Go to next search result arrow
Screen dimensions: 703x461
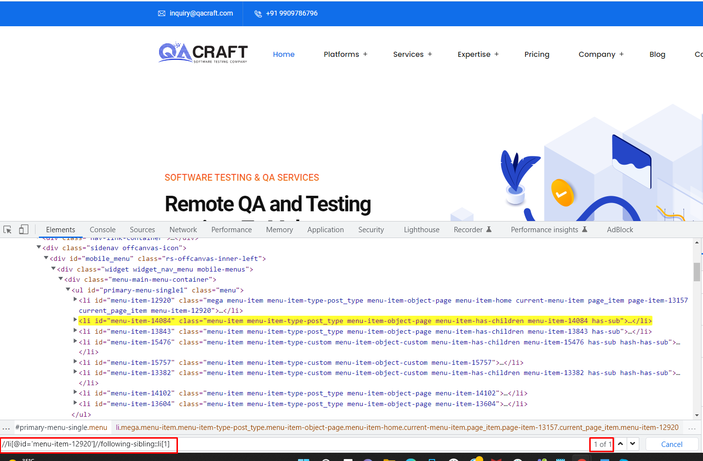[633, 444]
